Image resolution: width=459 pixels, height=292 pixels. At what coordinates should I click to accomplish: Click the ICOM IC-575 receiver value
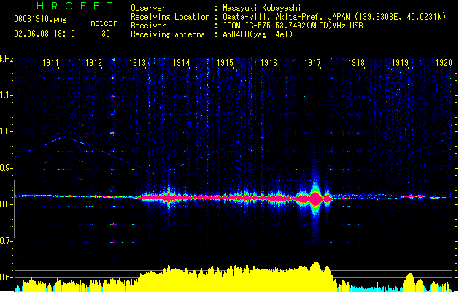pyautogui.click(x=293, y=26)
